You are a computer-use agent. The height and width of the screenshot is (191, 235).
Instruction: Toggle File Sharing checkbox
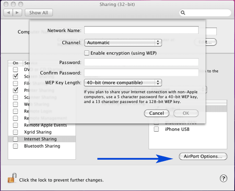(15, 83)
